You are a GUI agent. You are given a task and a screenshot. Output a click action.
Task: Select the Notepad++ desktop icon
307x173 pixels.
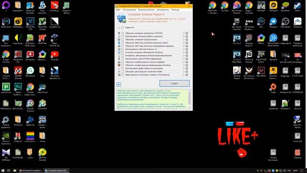click(x=285, y=104)
